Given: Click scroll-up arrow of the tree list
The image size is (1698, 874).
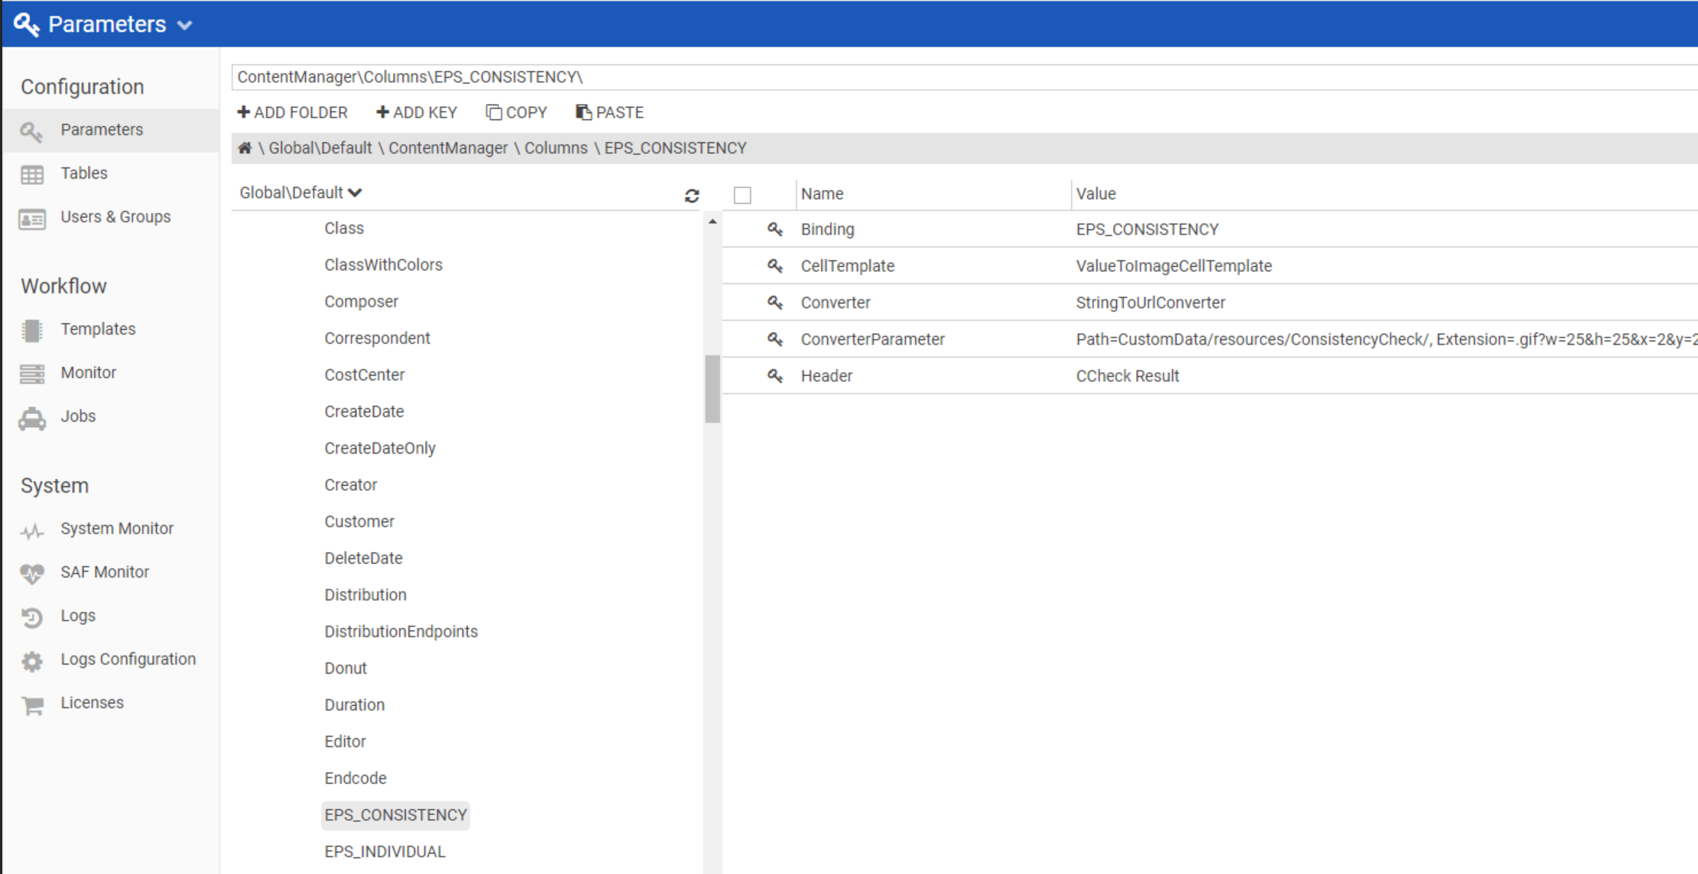Looking at the screenshot, I should pos(713,222).
